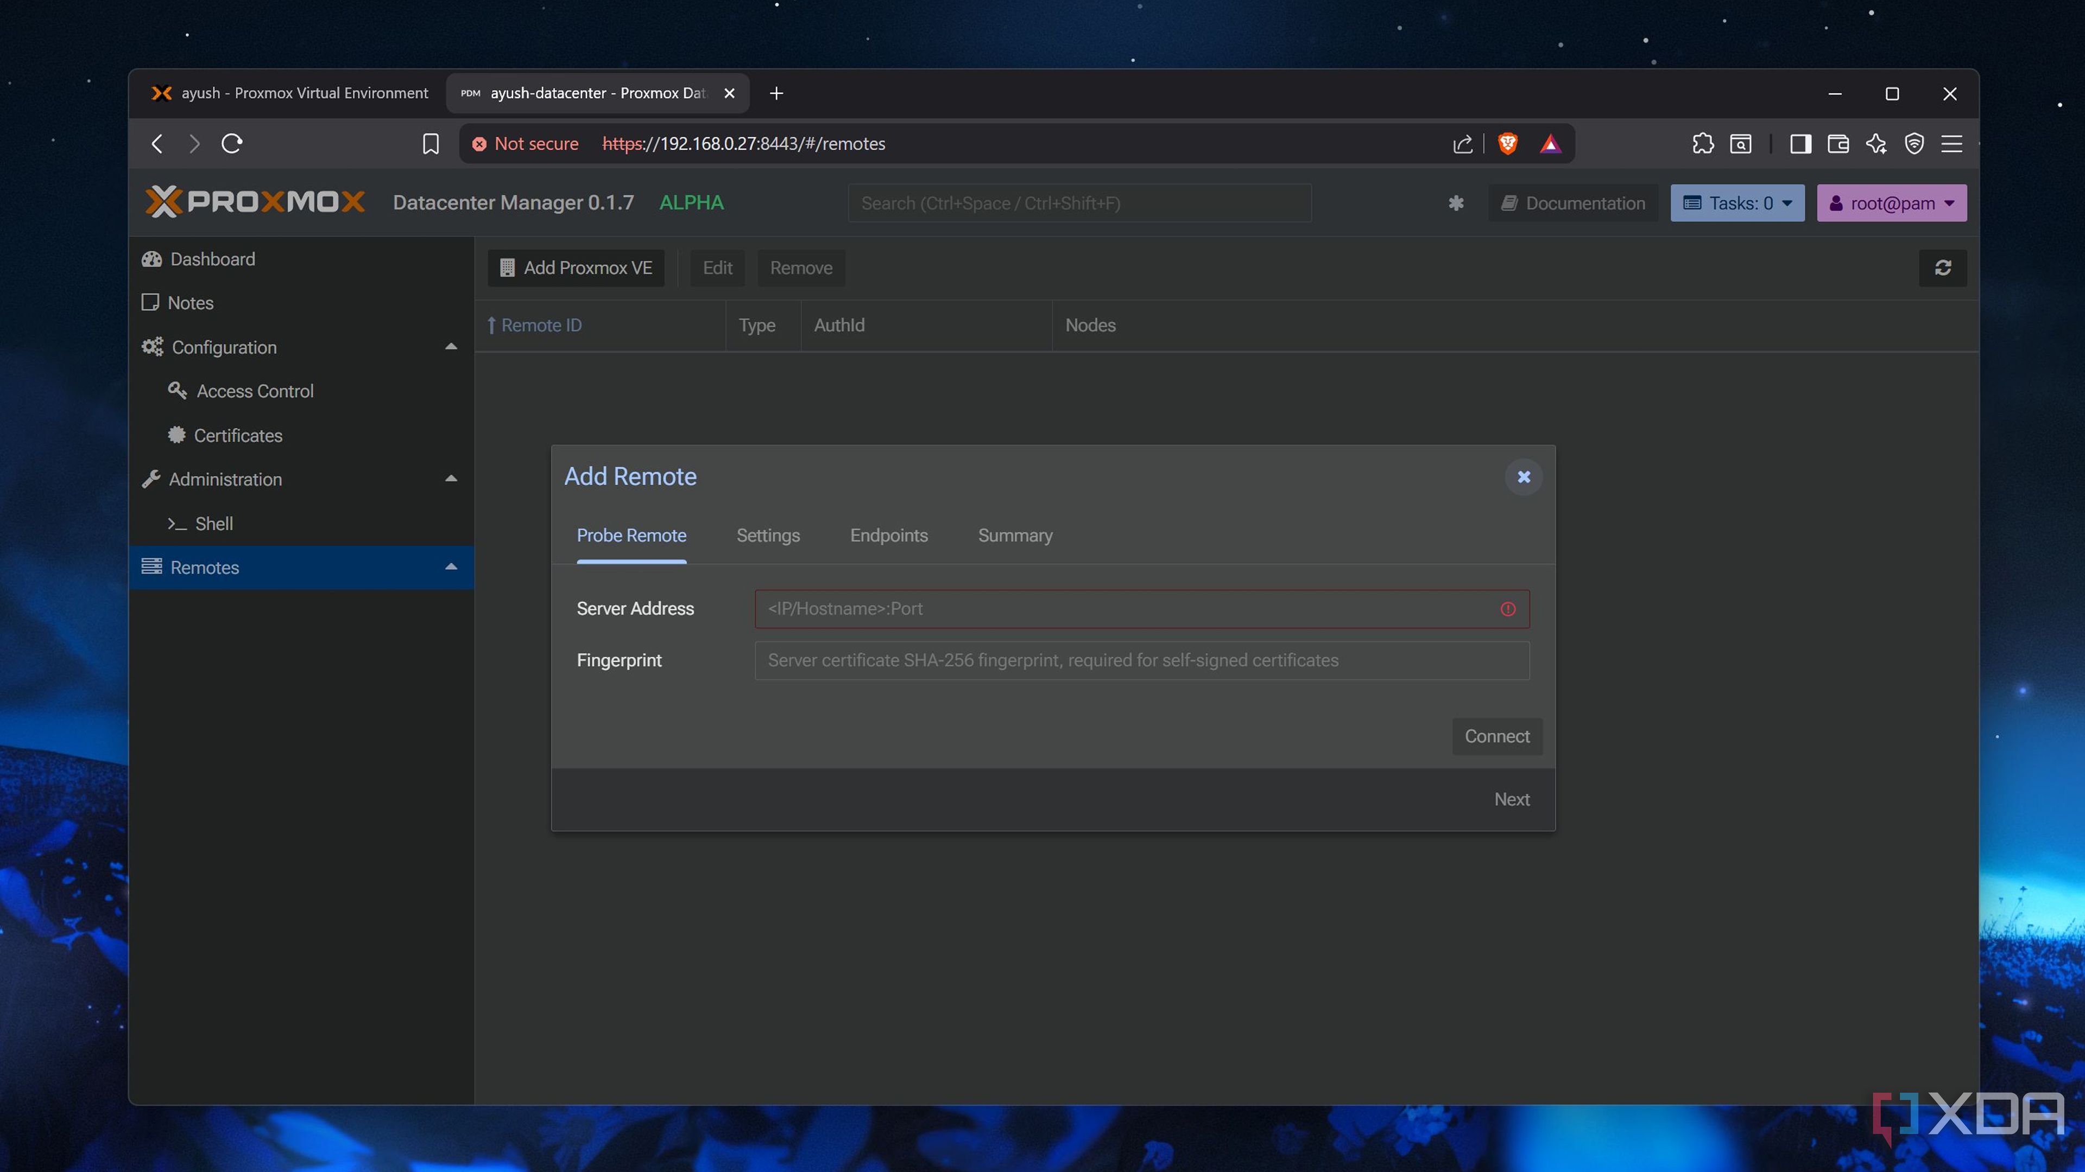Screen dimensions: 2085x1172
Task: Click the Remove button
Action: 800,267
